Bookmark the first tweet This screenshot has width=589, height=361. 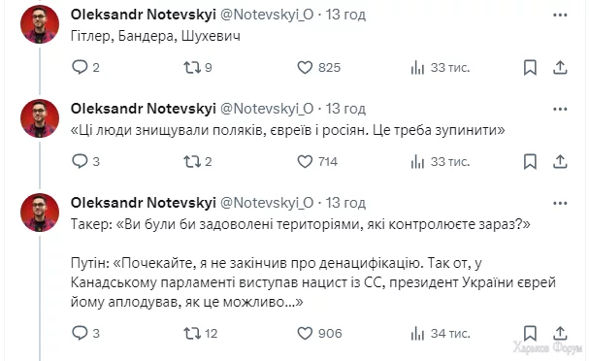[530, 68]
